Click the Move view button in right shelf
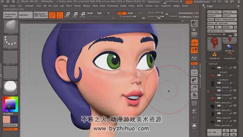 click(x=194, y=81)
